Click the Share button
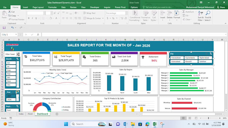Viewport: 228px width, 128px height. (x=221, y=7)
